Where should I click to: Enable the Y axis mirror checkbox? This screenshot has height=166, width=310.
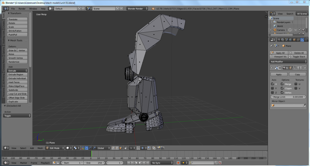tap(272, 88)
